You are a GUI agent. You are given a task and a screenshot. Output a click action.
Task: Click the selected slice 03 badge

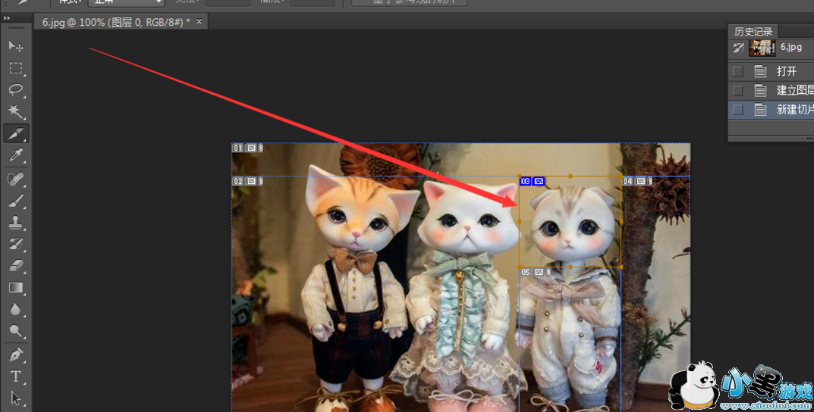click(x=532, y=181)
